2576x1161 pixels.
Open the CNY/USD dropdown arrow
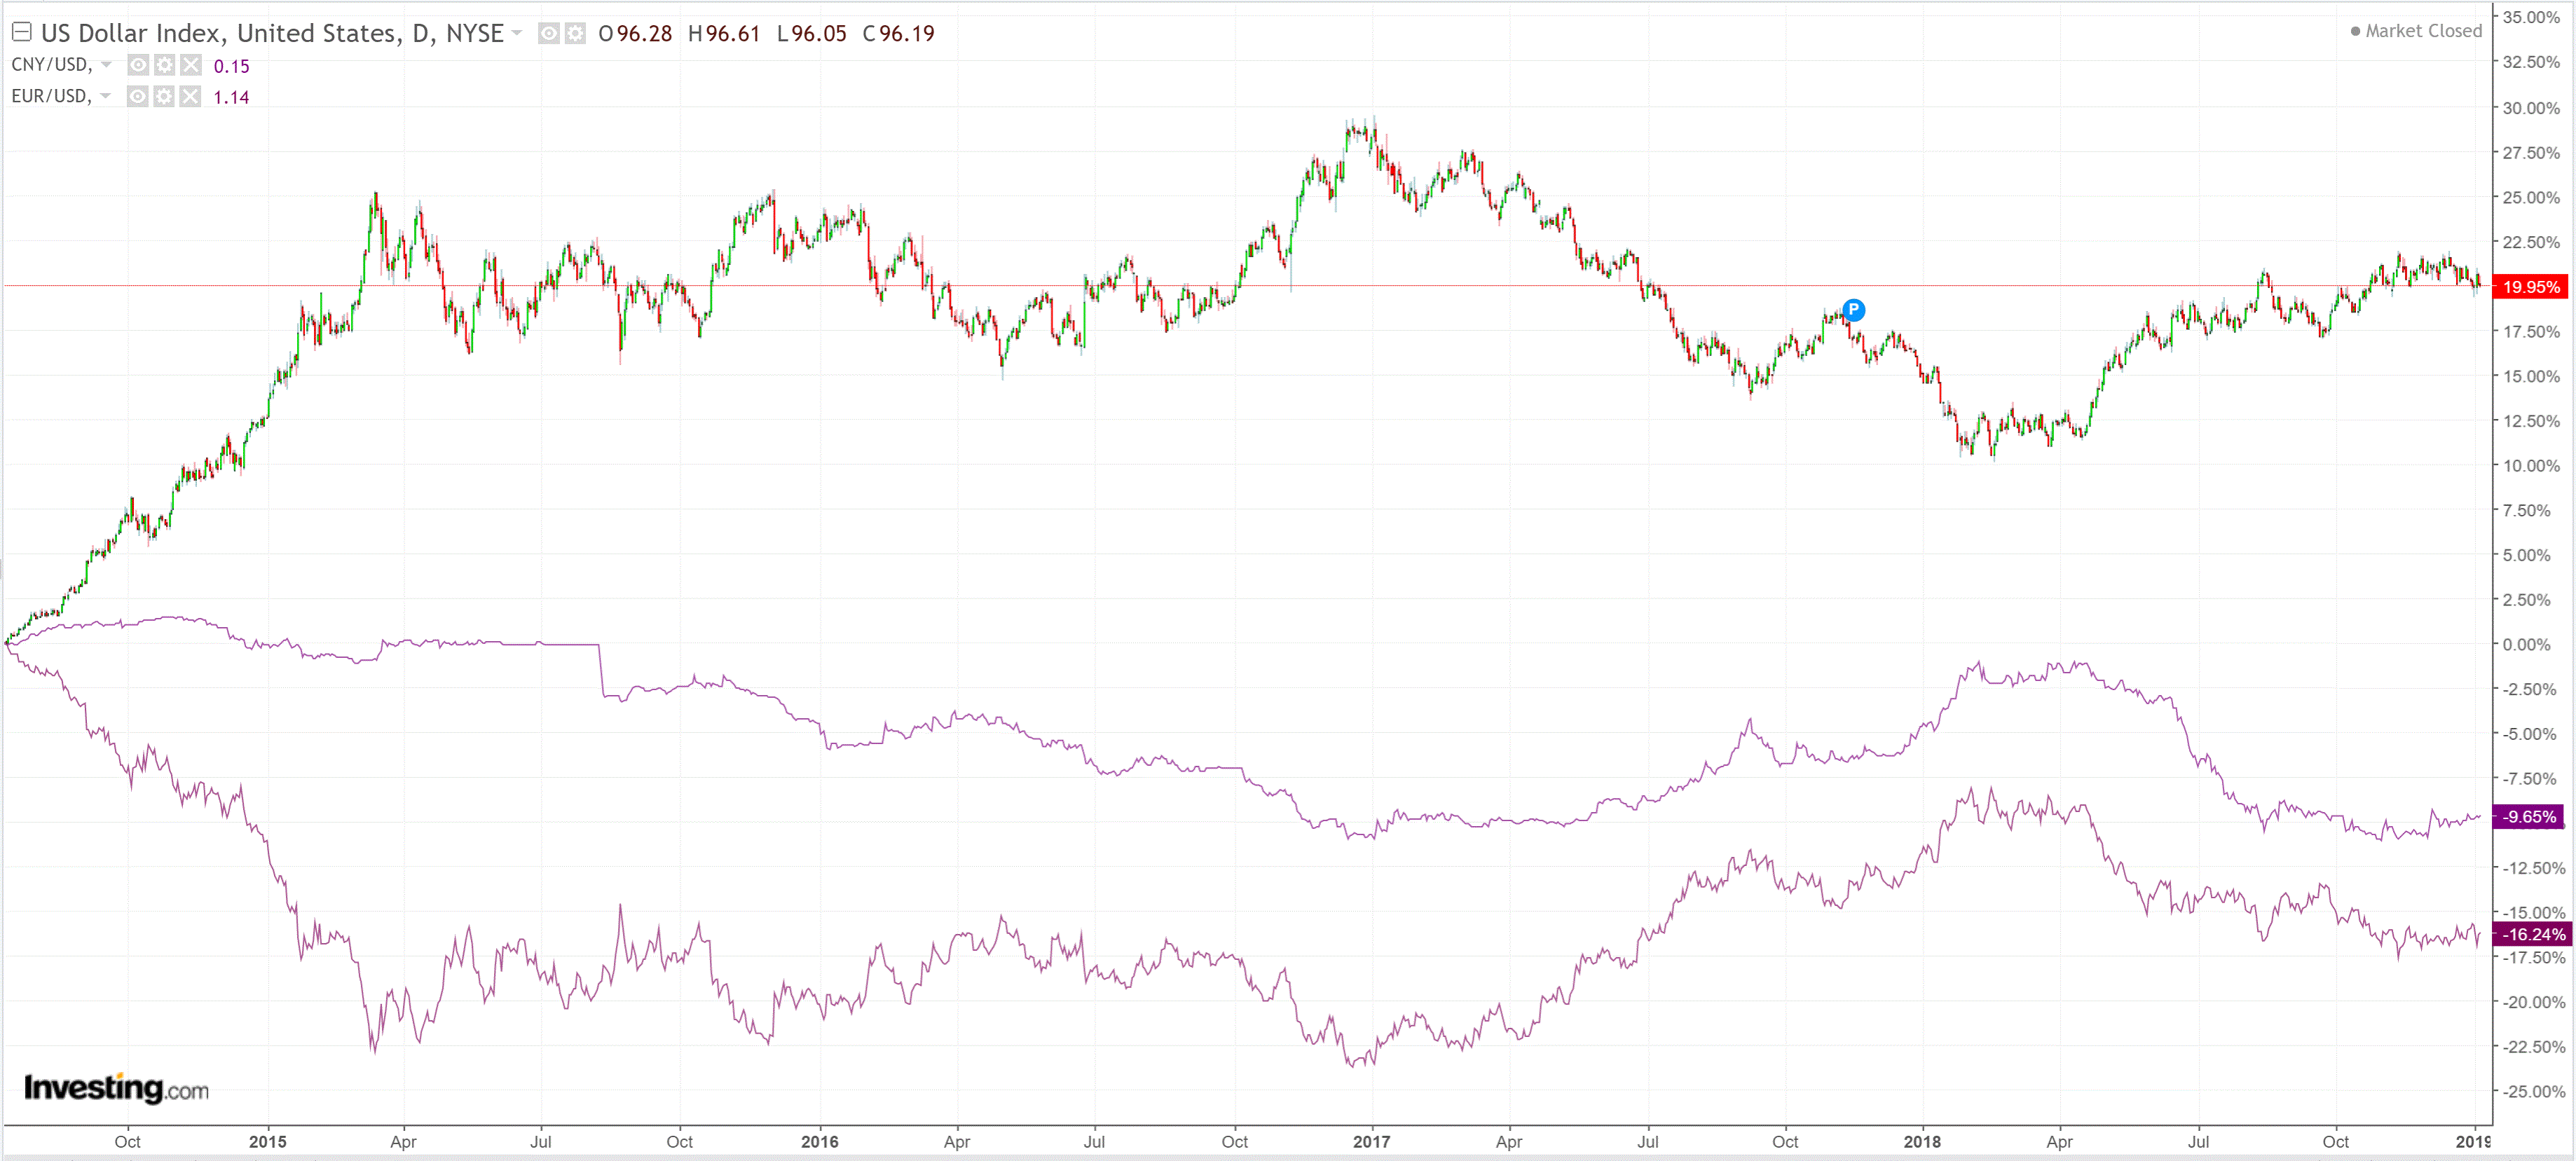coord(106,65)
